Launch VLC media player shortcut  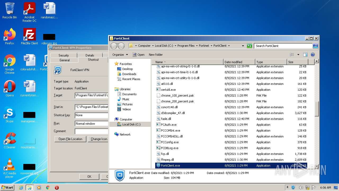click(10, 168)
